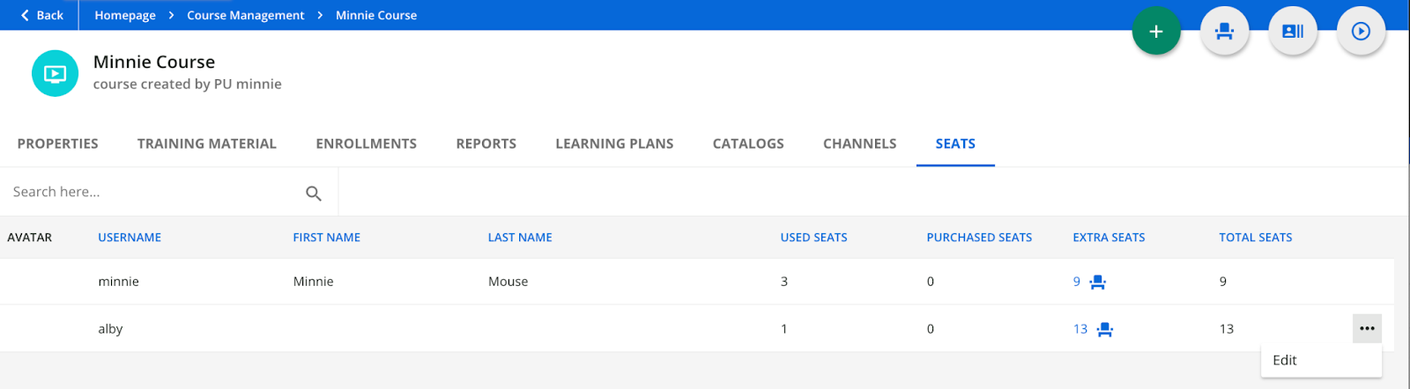
Task: Sort table by Username column
Action: click(x=130, y=238)
